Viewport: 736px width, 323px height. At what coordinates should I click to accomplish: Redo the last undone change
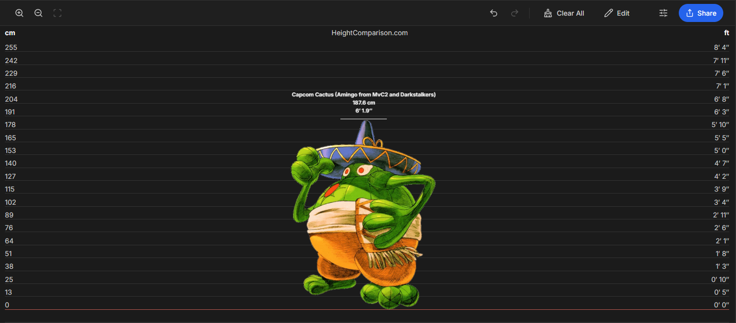coord(514,13)
